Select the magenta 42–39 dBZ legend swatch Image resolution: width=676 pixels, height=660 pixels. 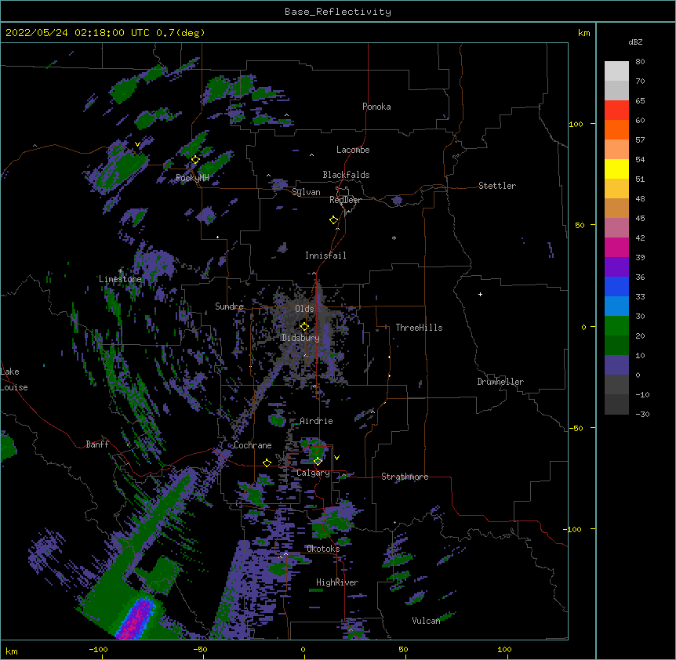point(616,247)
